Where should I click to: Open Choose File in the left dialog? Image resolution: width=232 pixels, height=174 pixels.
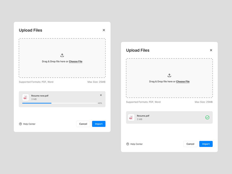tap(76, 61)
